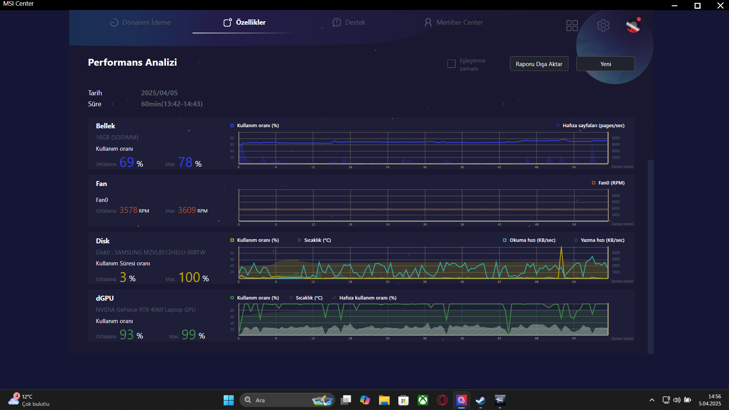The height and width of the screenshot is (410, 729).
Task: Open Opera browser from taskbar
Action: coord(442,400)
